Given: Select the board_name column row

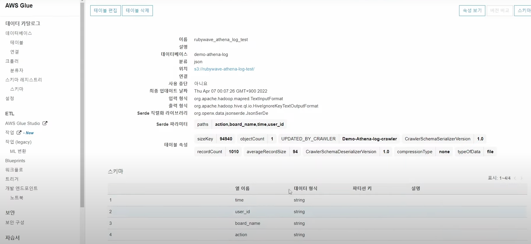Looking at the screenshot, I should pos(317,223).
